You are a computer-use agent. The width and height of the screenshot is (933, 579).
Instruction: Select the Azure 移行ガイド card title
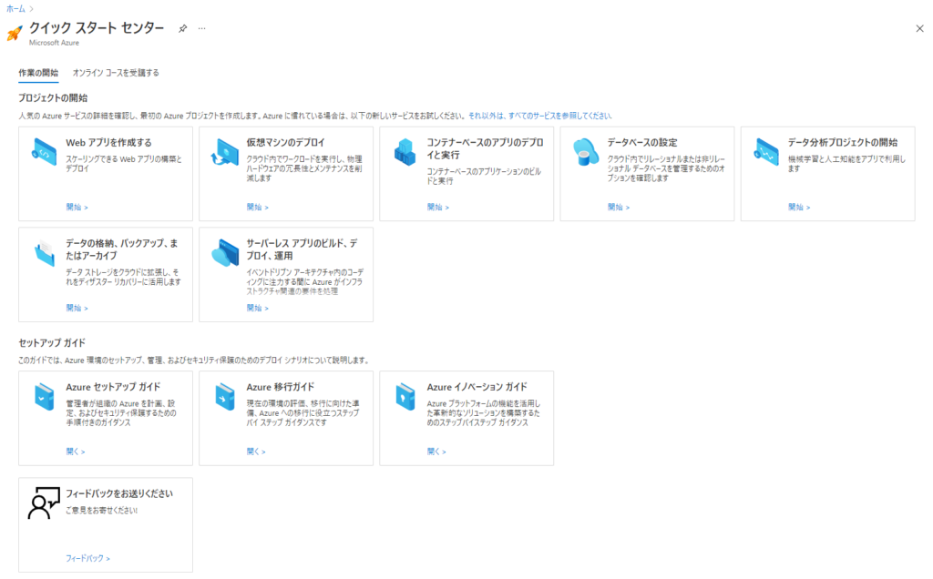point(281,387)
